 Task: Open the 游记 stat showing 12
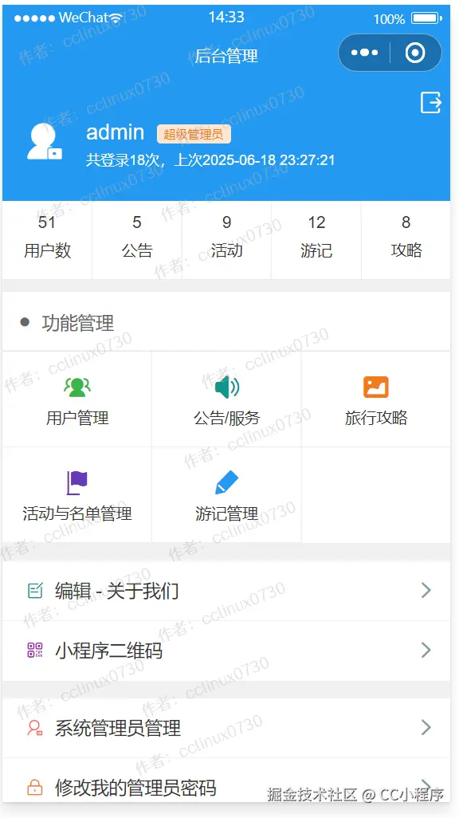click(x=316, y=240)
